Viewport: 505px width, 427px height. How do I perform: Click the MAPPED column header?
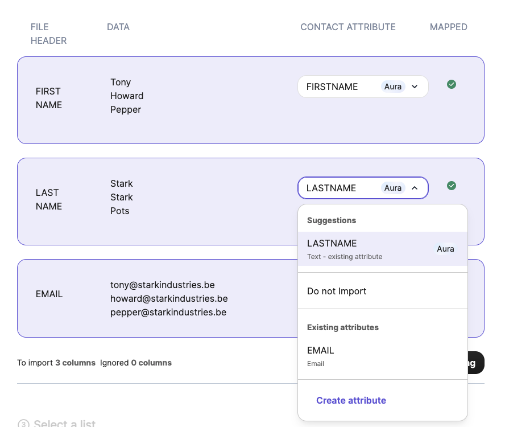pos(448,27)
